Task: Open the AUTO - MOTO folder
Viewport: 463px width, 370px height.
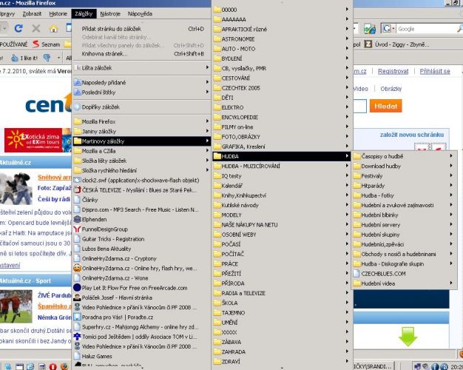Action: pyautogui.click(x=281, y=49)
